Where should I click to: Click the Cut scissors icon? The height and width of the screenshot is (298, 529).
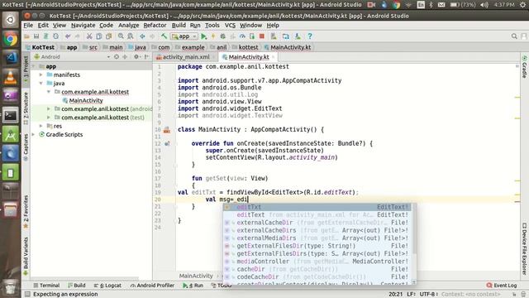pos(89,36)
